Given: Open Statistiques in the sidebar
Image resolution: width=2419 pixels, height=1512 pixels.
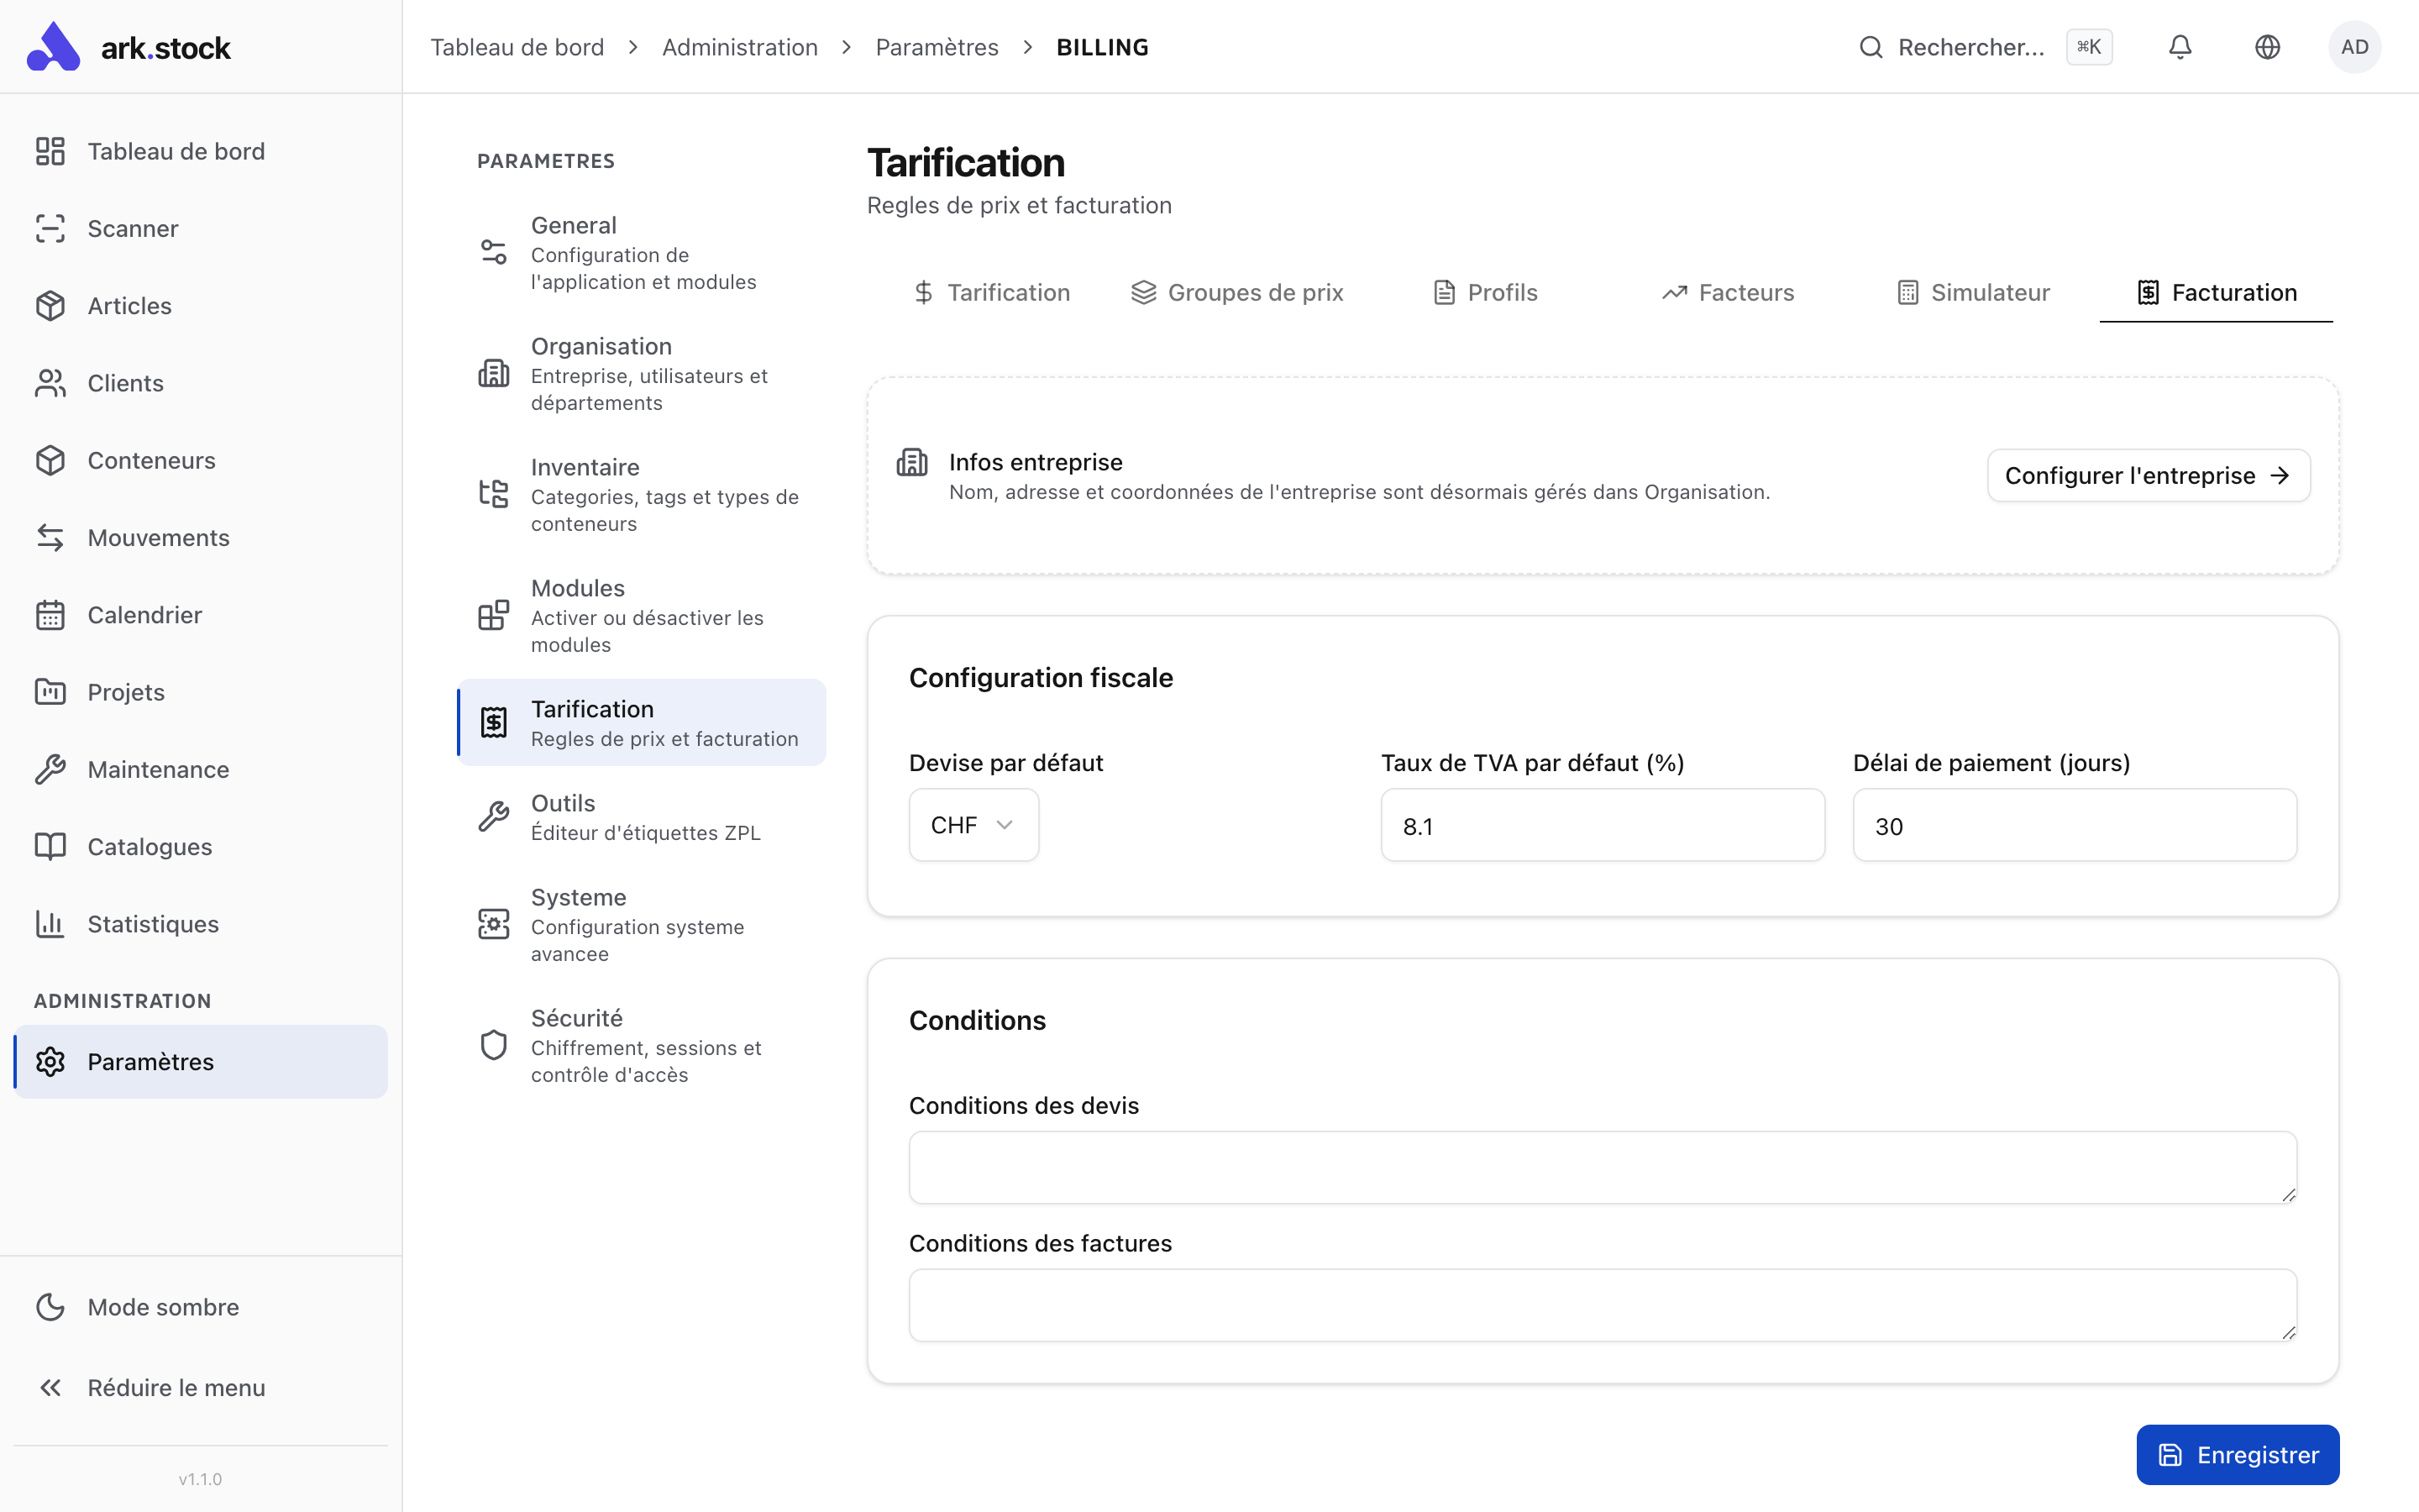Looking at the screenshot, I should point(152,923).
